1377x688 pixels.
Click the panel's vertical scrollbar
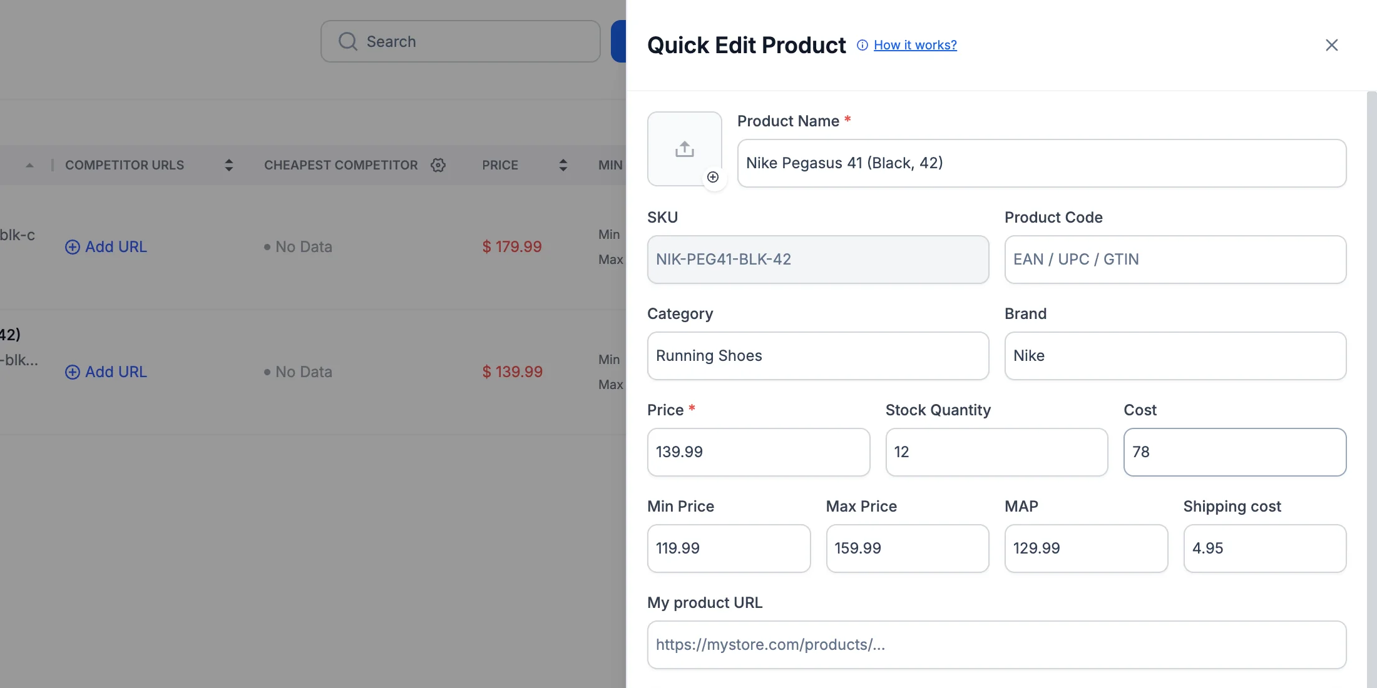pos(1371,390)
